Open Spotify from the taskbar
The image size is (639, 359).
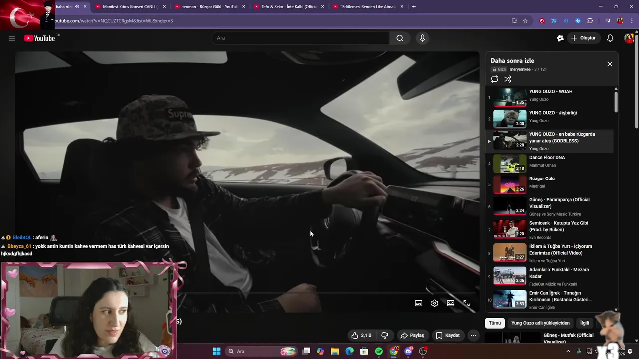pos(379,351)
